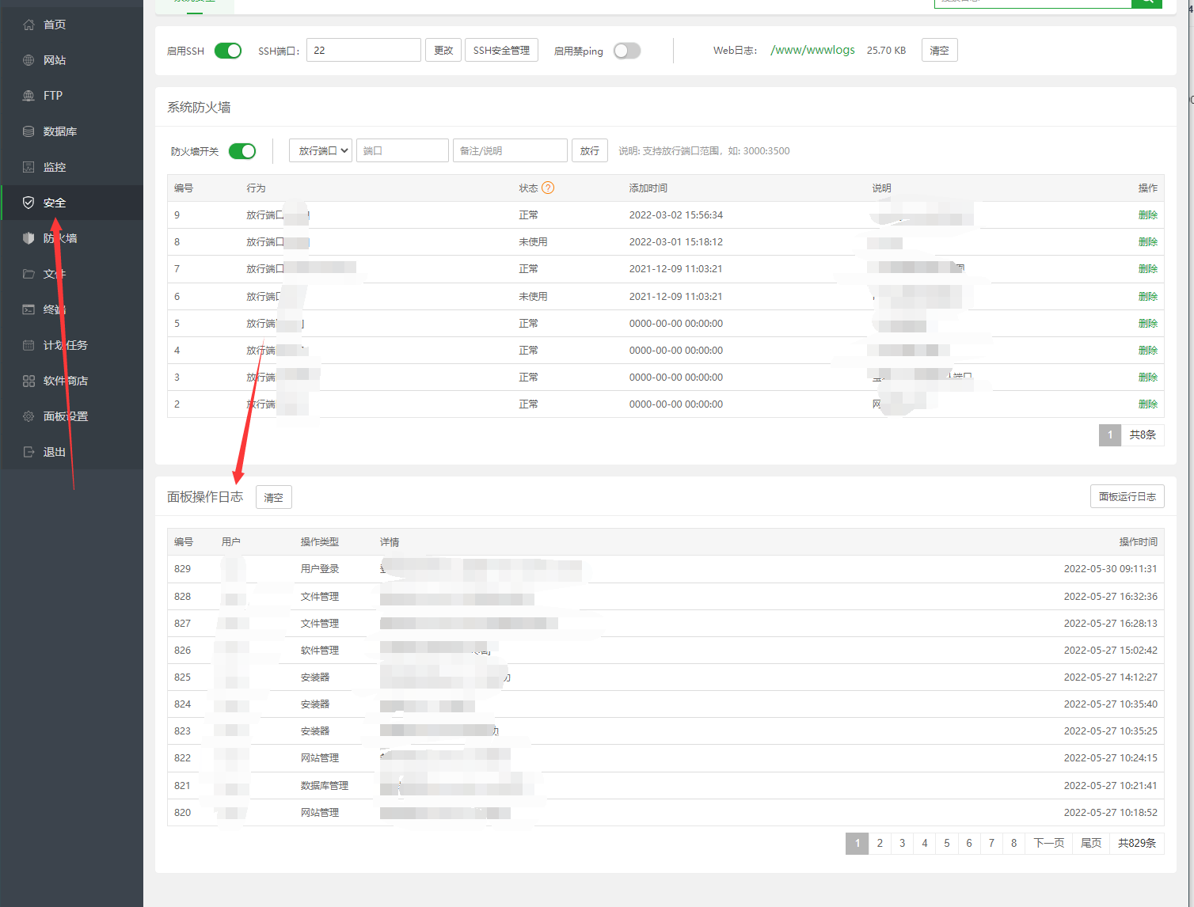The height and width of the screenshot is (907, 1194).
Task: Click the home icon in sidebar
Action: tap(29, 25)
